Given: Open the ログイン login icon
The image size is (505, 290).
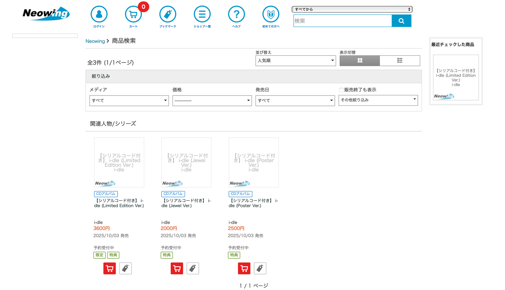Looking at the screenshot, I should 99,17.
